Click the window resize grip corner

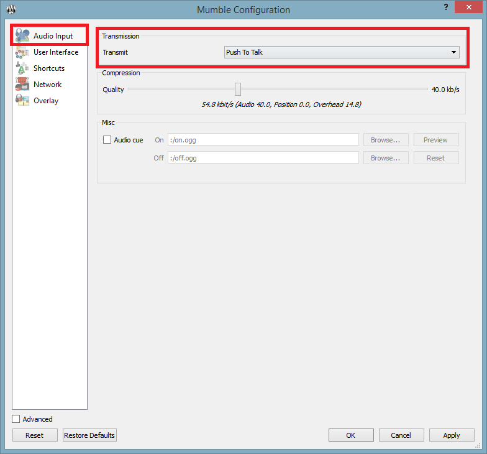tap(478, 445)
